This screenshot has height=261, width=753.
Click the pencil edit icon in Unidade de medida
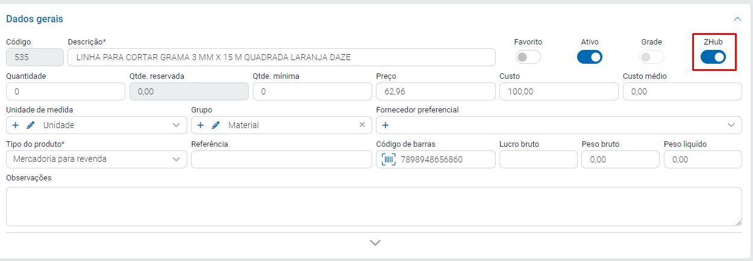coord(31,125)
